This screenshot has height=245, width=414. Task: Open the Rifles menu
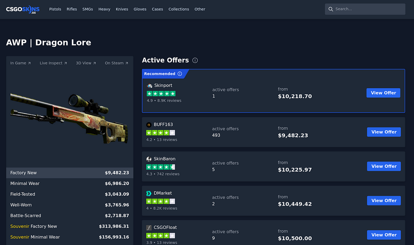(72, 9)
